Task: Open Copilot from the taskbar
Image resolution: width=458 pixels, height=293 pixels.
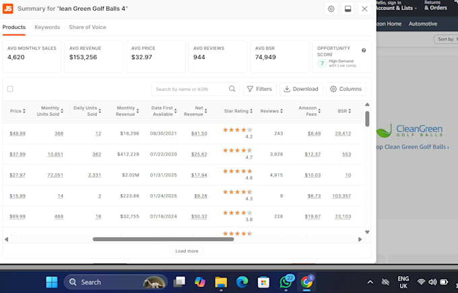Action: pos(200,282)
